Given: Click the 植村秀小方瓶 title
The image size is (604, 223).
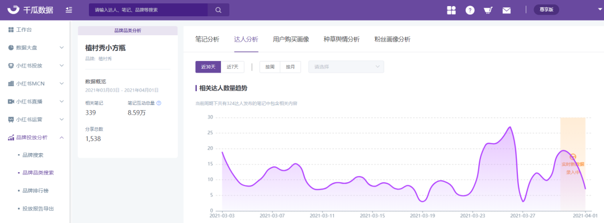Looking at the screenshot, I should (106, 48).
